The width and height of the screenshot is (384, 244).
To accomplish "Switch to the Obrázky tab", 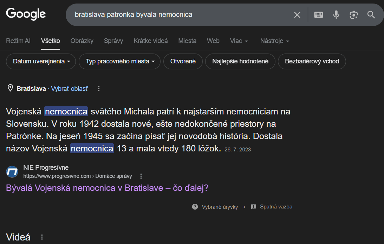I will point(82,41).
